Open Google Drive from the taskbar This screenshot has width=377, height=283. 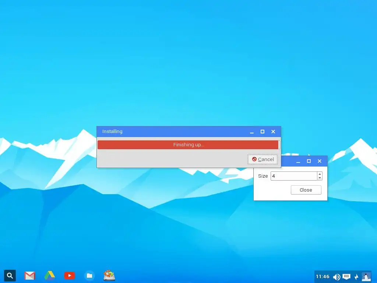(x=50, y=276)
